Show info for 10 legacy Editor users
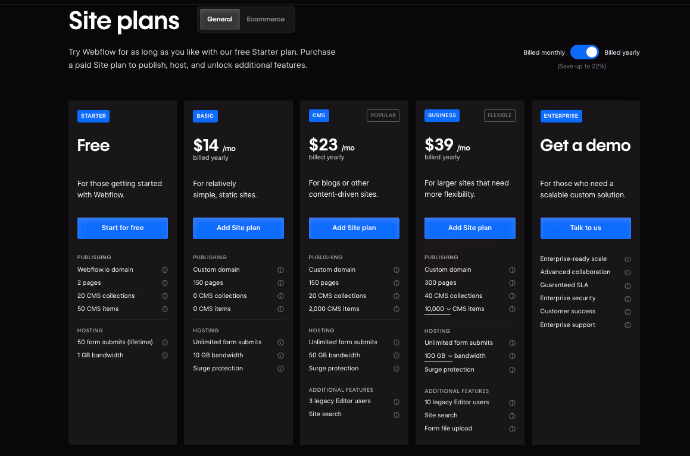690x456 pixels. click(512, 403)
